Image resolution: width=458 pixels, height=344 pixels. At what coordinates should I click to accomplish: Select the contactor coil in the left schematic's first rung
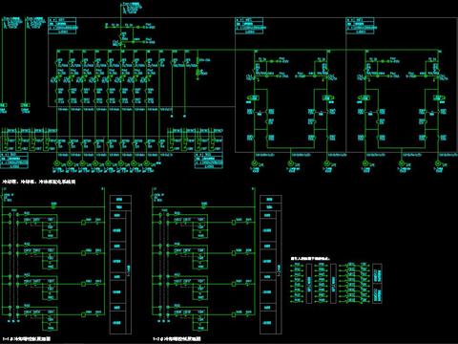pyautogui.click(x=84, y=223)
